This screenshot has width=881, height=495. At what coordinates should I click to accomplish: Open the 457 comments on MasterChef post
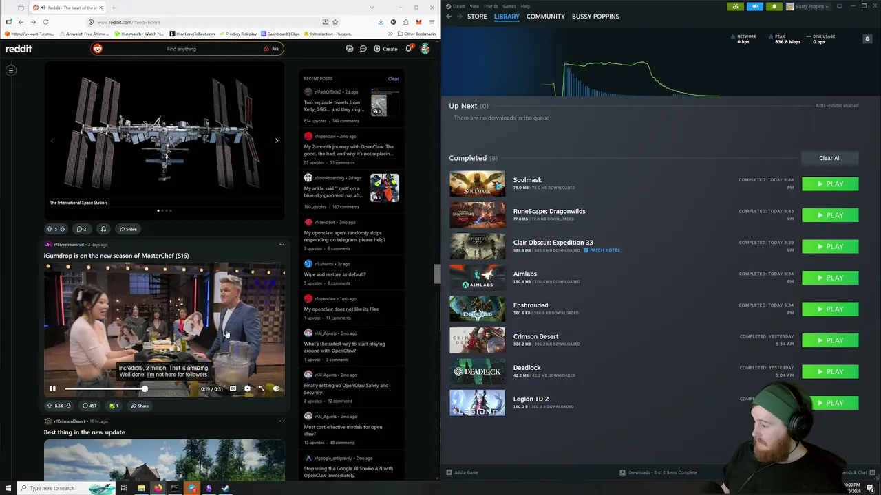tap(89, 406)
